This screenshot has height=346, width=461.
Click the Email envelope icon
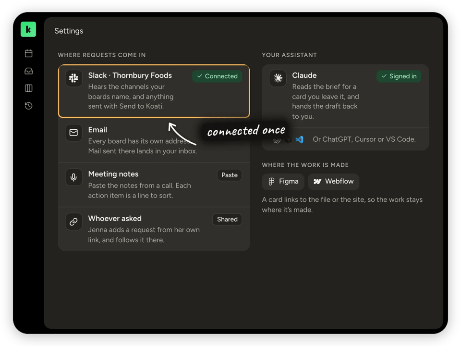(x=73, y=133)
